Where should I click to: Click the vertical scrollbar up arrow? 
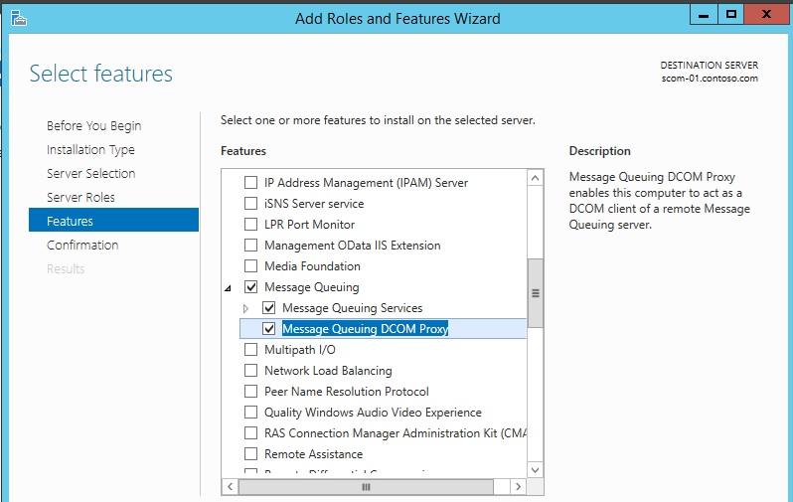(x=536, y=178)
